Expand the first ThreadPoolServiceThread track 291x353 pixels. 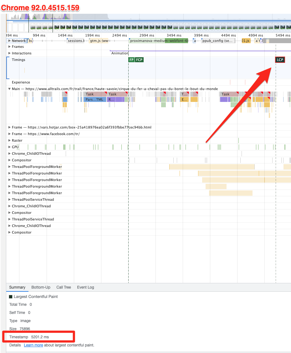click(x=9, y=199)
